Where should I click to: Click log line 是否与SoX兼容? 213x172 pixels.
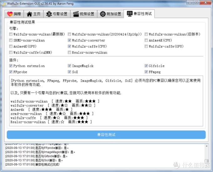click(x=34, y=160)
